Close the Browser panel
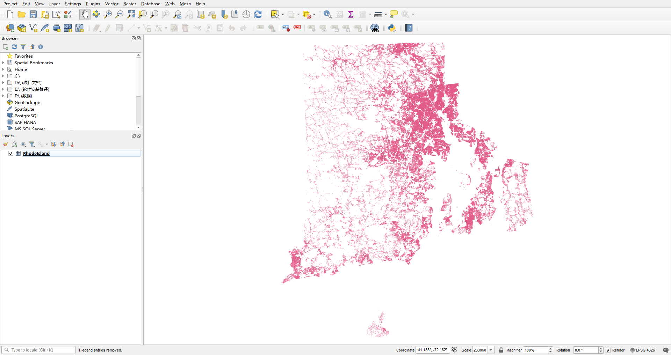 click(x=139, y=38)
